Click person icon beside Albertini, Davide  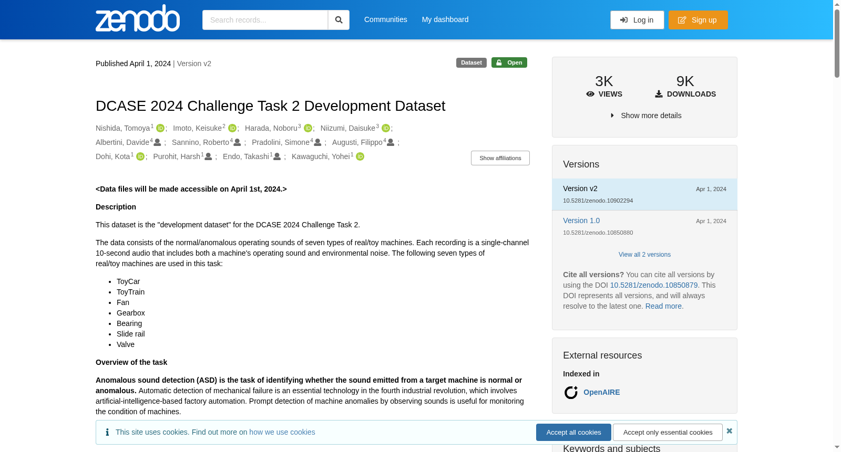157,142
